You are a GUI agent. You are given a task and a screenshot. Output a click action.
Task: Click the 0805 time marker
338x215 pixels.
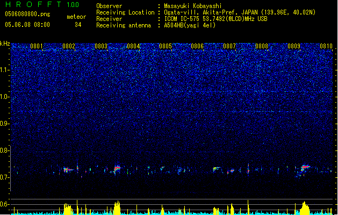(x=166, y=46)
